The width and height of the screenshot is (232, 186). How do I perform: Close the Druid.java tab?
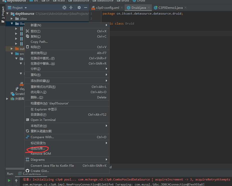tap(149, 8)
